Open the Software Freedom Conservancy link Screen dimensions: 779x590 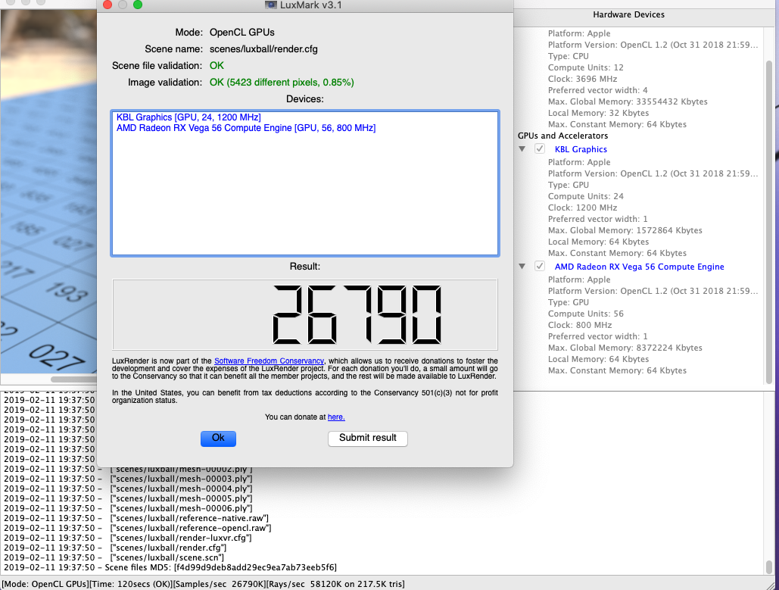click(x=269, y=361)
